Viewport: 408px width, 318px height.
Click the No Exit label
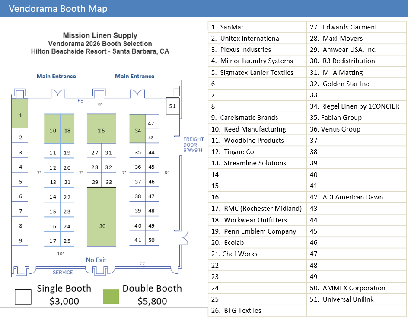pyautogui.click(x=96, y=260)
